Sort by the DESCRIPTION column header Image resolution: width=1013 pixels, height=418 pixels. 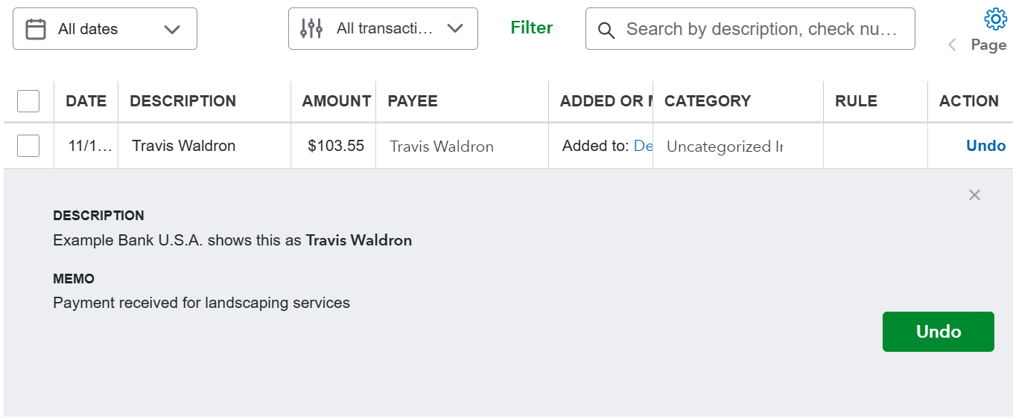[x=182, y=101]
